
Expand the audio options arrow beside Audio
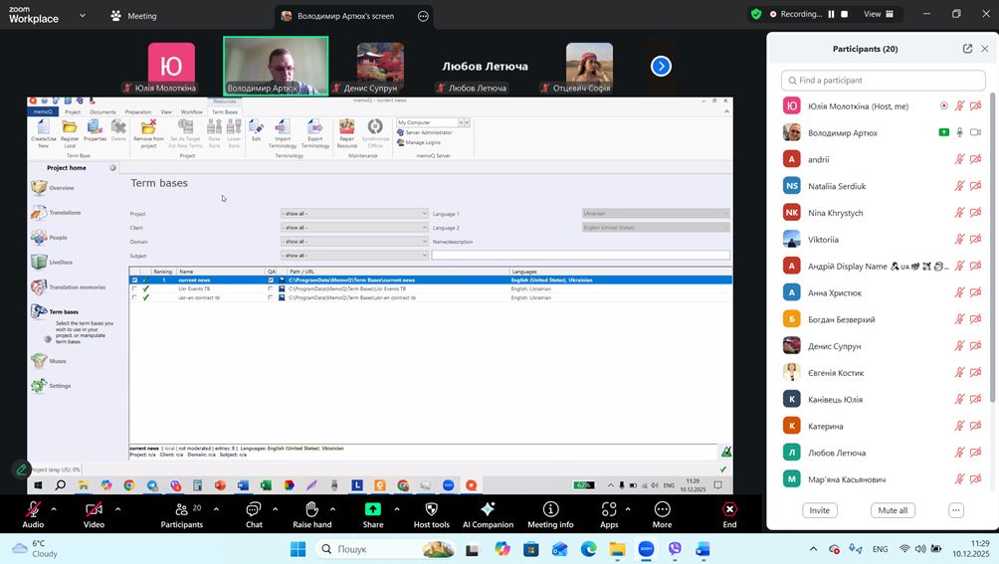pos(54,508)
